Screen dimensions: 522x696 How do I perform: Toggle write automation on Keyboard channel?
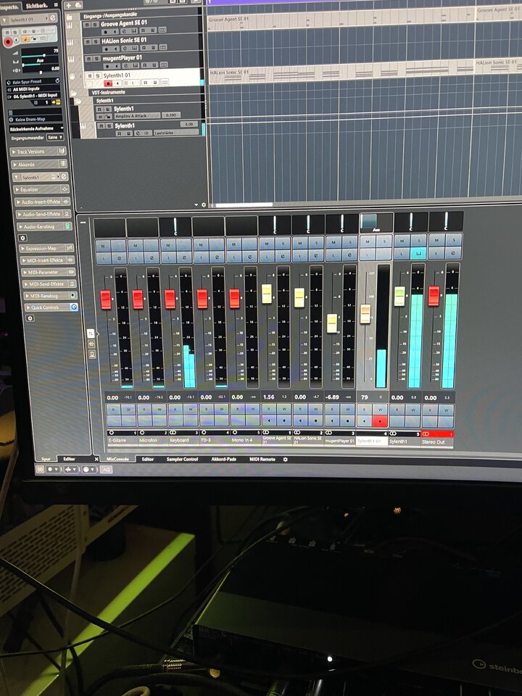tap(191, 410)
